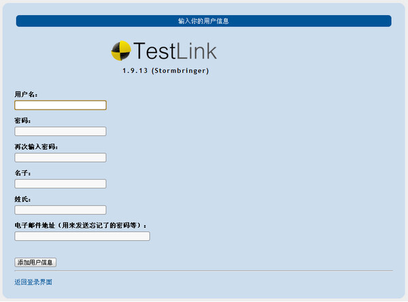408x302 pixels.
Task: Click the 再次输入密码 label
Action: [36, 147]
